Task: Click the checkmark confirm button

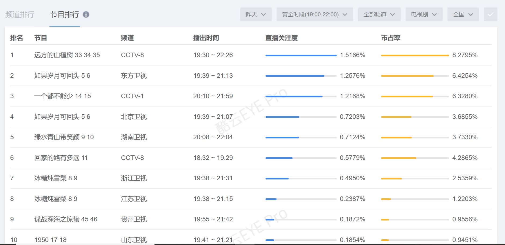Action: pos(490,14)
